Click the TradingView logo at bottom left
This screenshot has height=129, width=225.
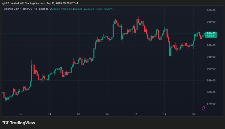pyautogui.click(x=19, y=123)
